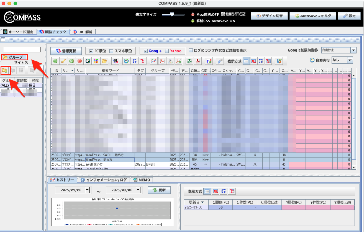Click the yellow folder icon in toolbar

(104, 61)
